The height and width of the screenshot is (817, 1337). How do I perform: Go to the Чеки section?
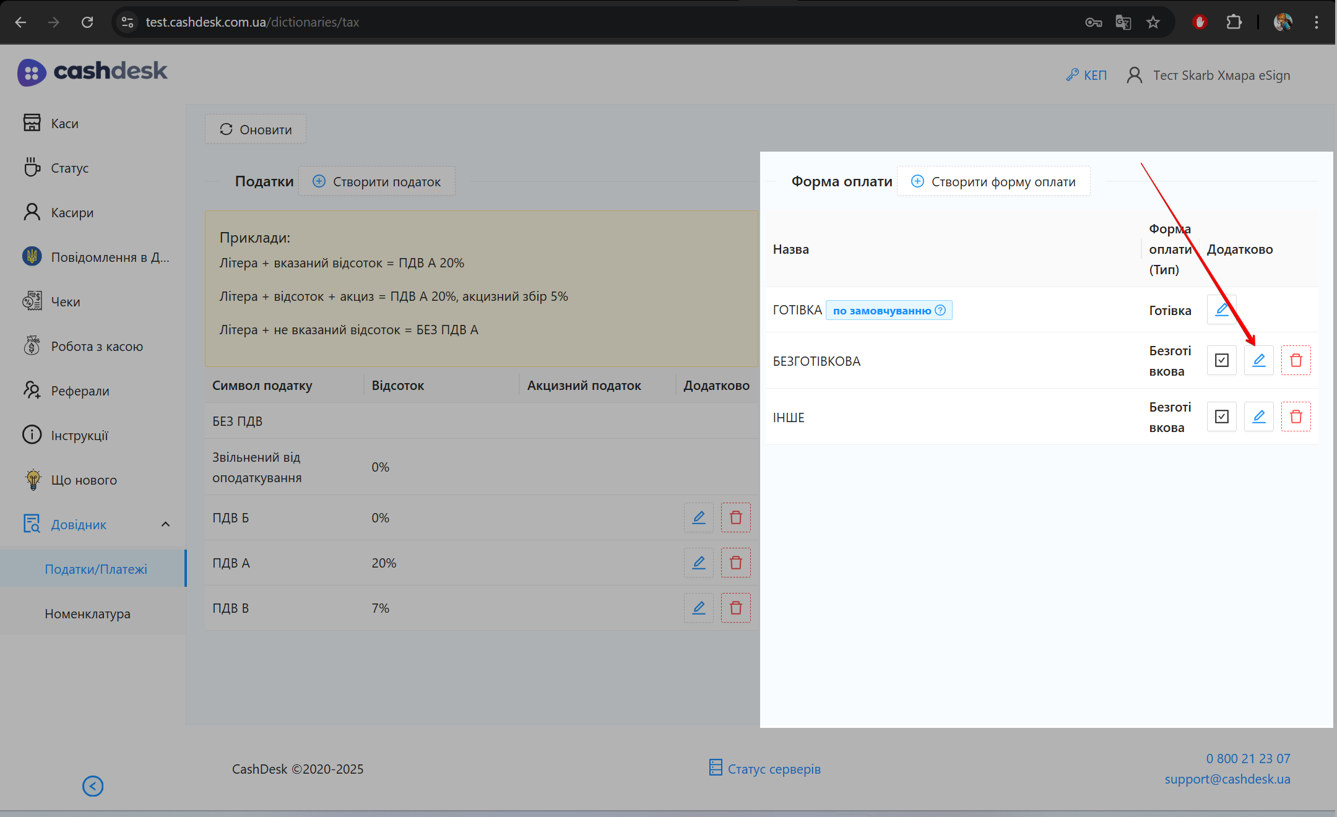coord(66,302)
